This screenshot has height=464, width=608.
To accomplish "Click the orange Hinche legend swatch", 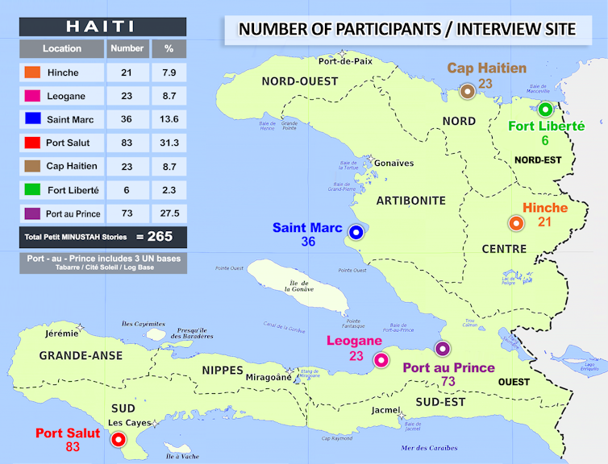I will click(32, 72).
